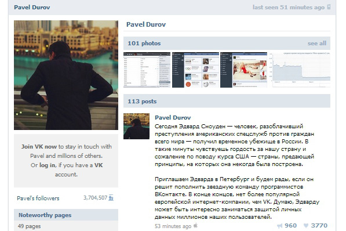
Task: Click the megaphone share icon with 960
Action: pos(279,226)
